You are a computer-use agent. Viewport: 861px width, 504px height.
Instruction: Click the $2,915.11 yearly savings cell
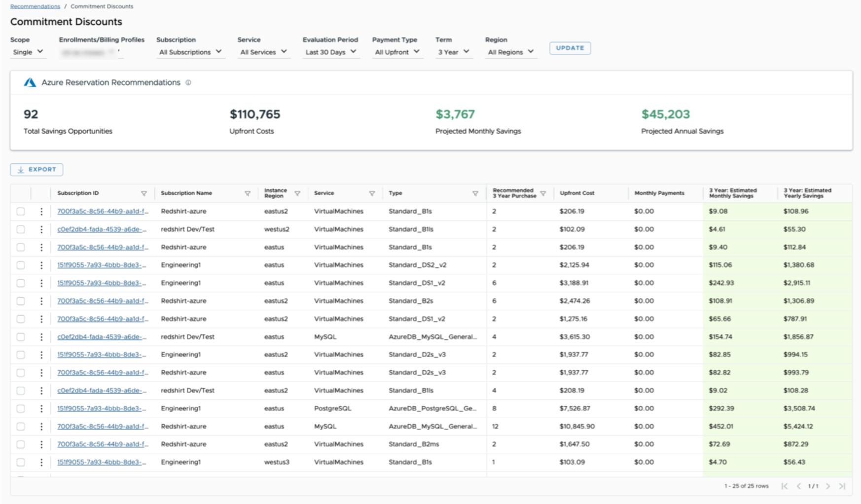pos(797,283)
